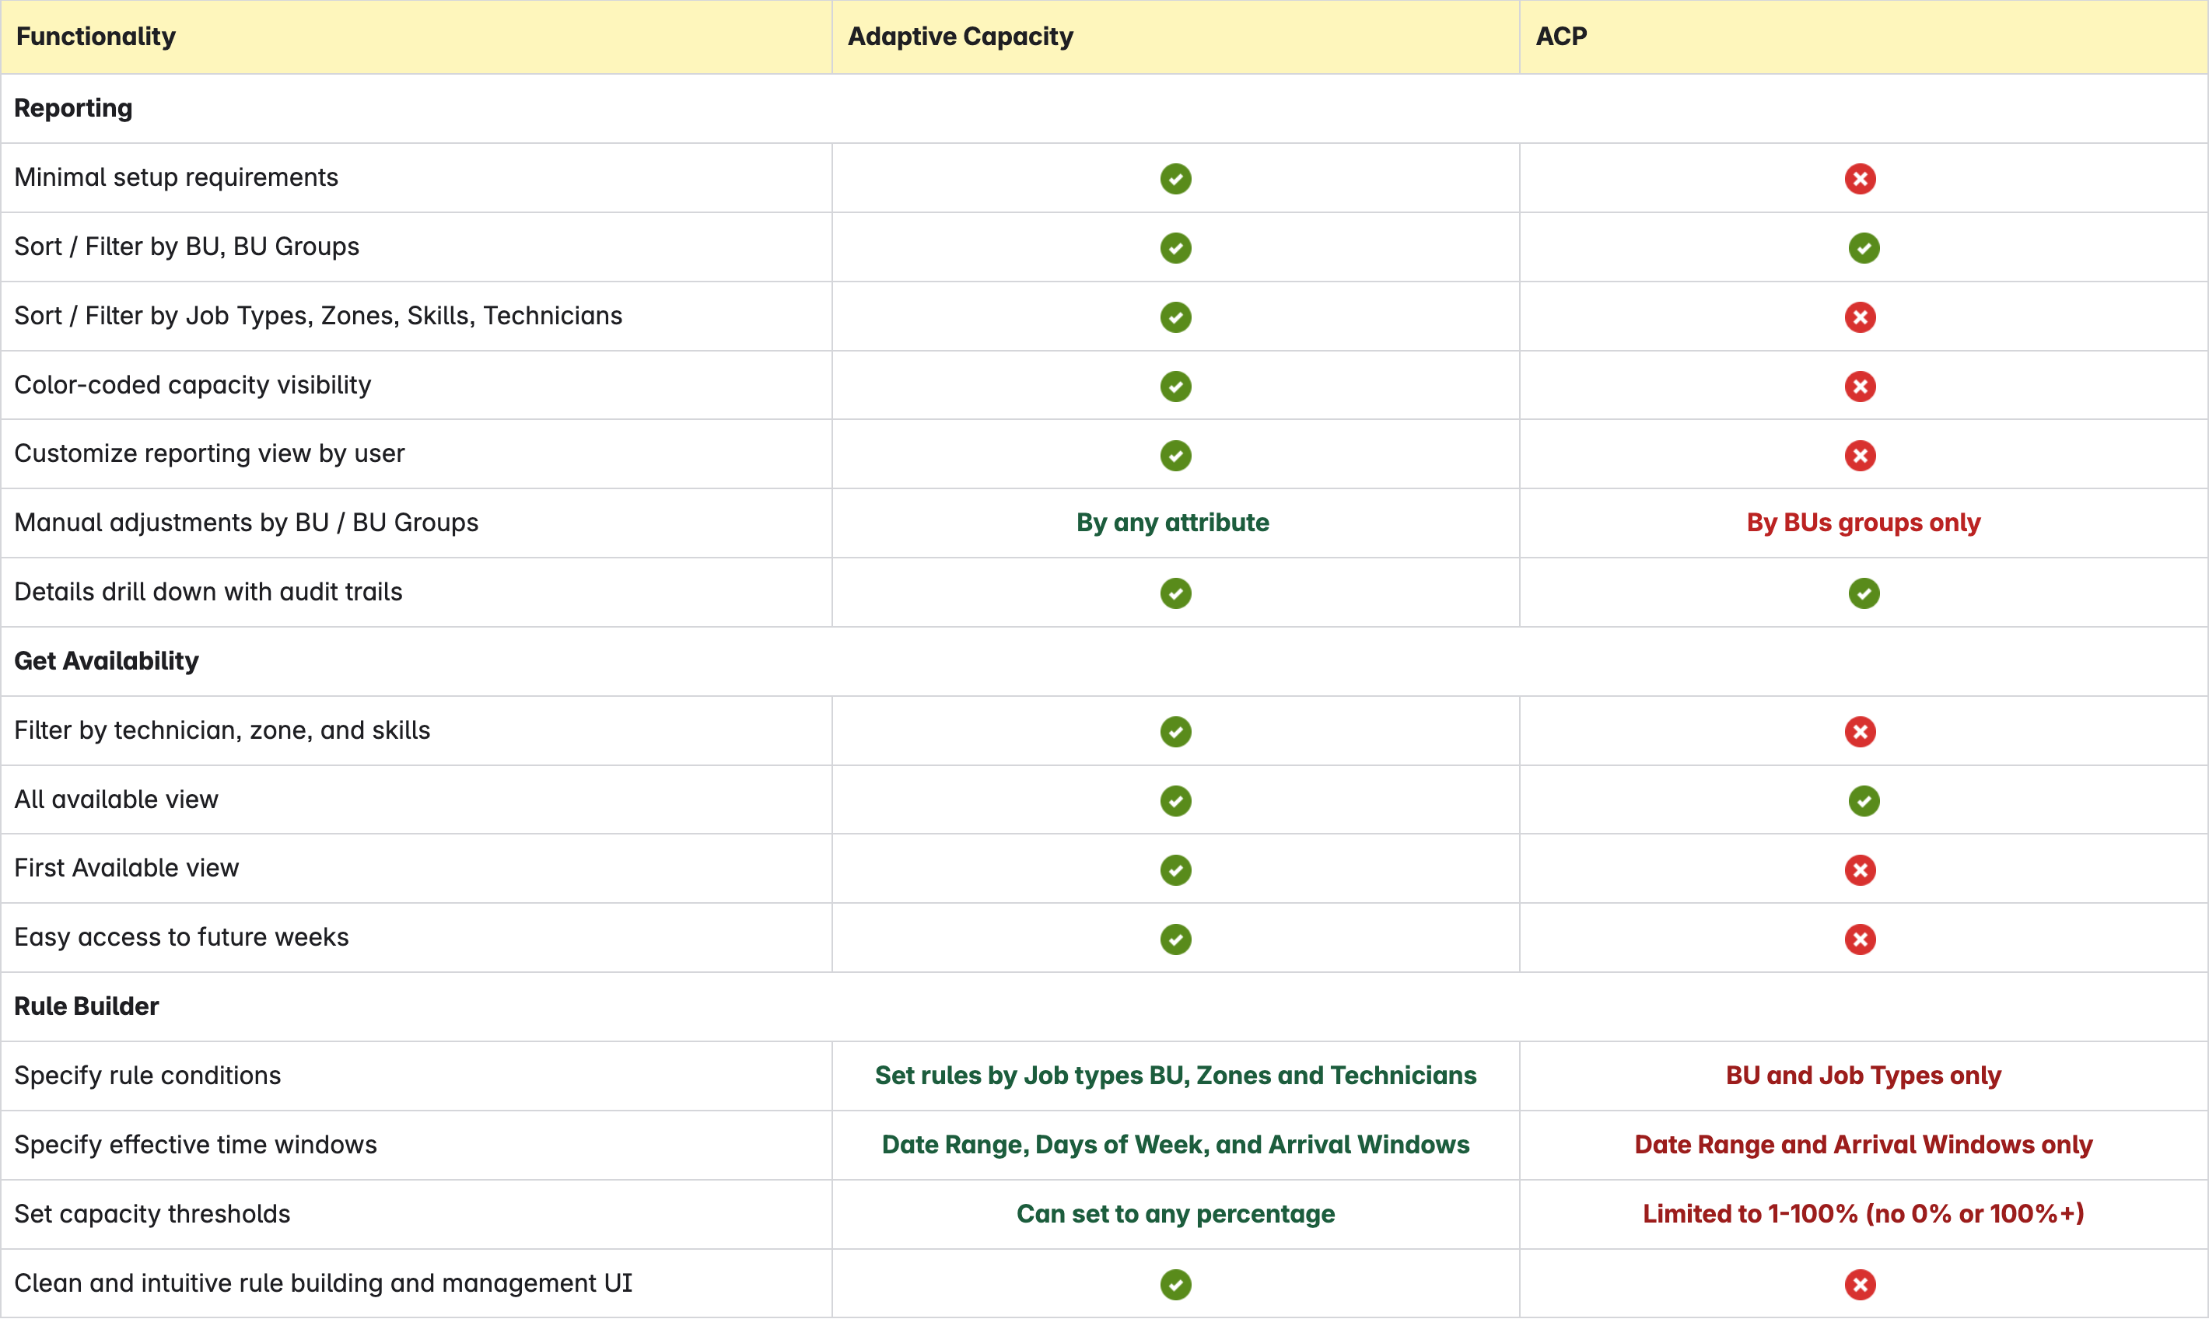Click 'BU and Job Types only' red text
2209x1319 pixels.
pos(1863,1076)
